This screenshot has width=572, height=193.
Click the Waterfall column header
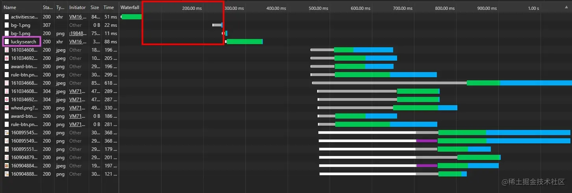click(x=130, y=7)
